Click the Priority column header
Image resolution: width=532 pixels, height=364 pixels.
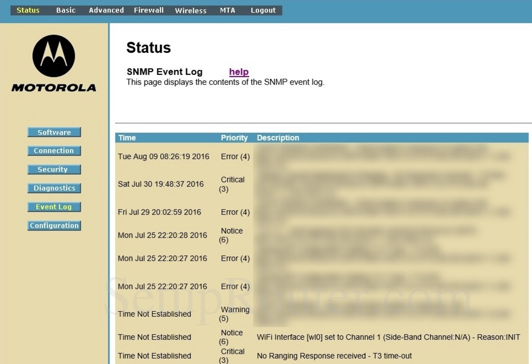(x=234, y=138)
